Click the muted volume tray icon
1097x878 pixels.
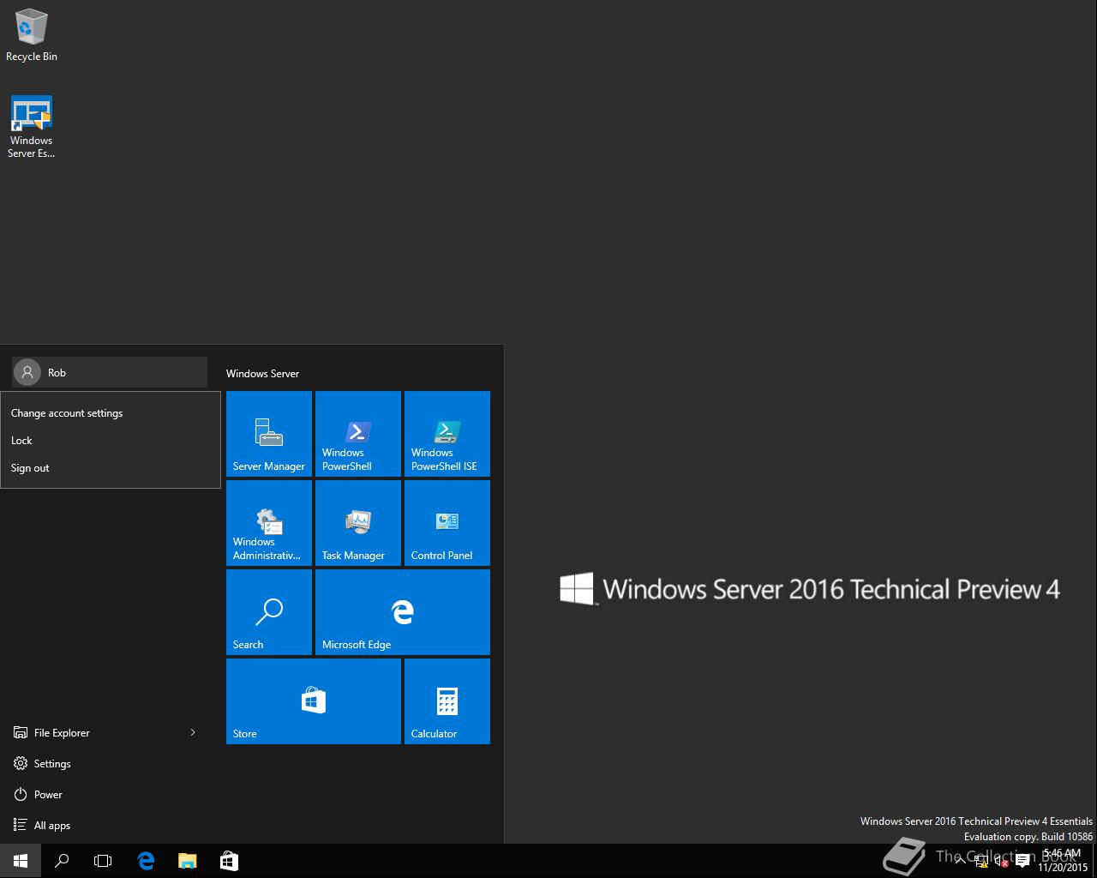point(1001,861)
